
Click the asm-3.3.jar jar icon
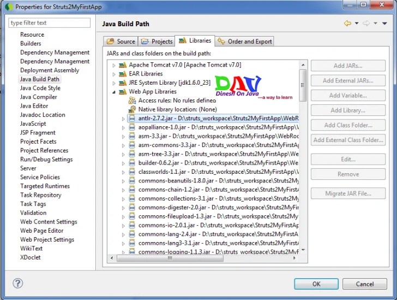click(x=132, y=136)
